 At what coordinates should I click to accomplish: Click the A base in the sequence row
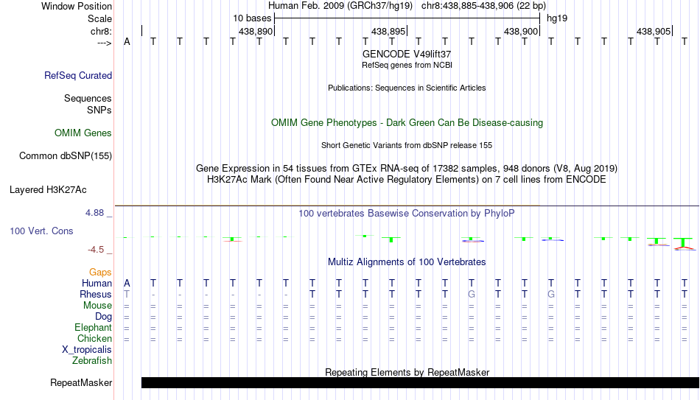(x=127, y=42)
